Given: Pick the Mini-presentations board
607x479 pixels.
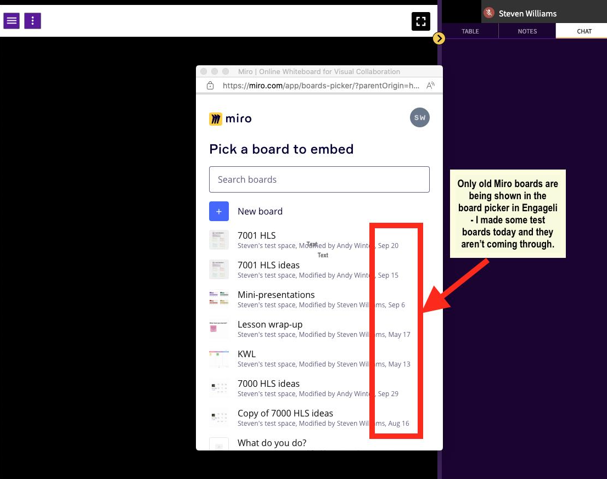Looking at the screenshot, I should pos(319,299).
